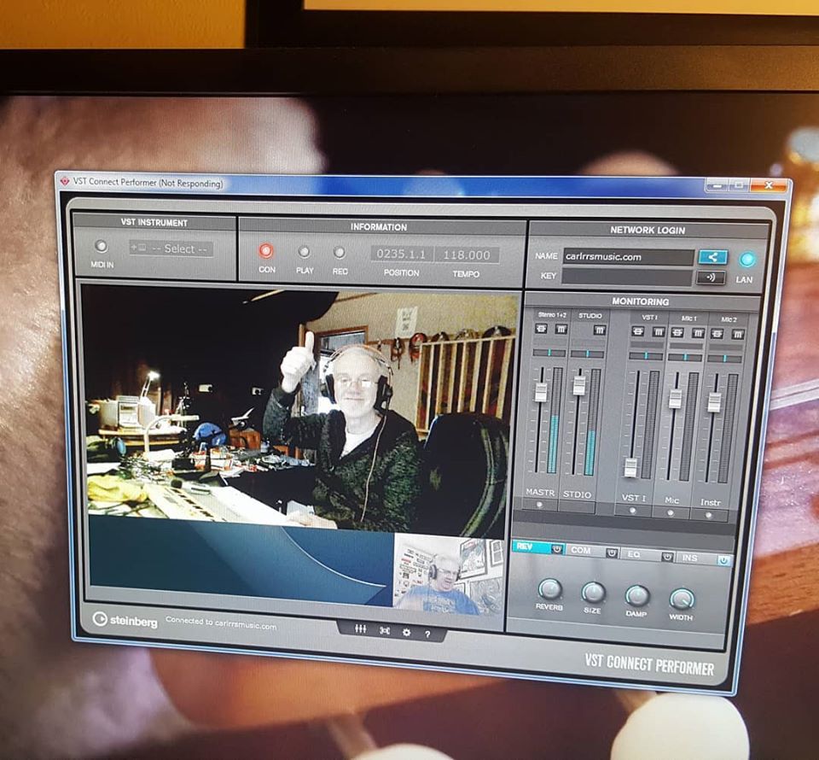Switch to the COM compressor tab

(586, 551)
